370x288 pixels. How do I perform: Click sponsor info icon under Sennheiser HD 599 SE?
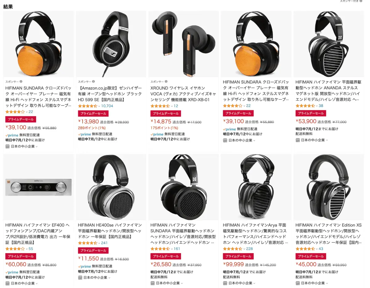coord(94,82)
